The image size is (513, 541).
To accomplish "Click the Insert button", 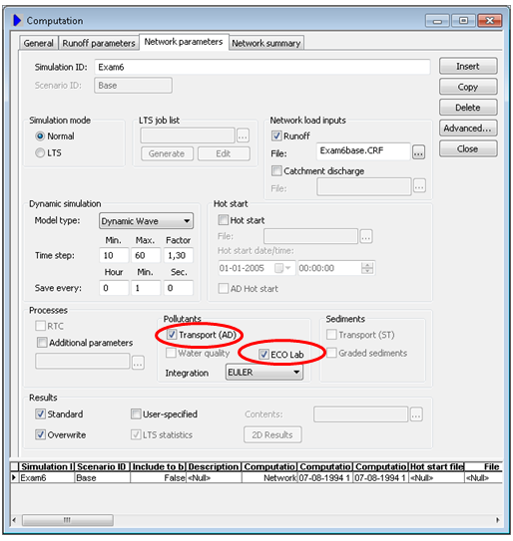I will (x=468, y=66).
